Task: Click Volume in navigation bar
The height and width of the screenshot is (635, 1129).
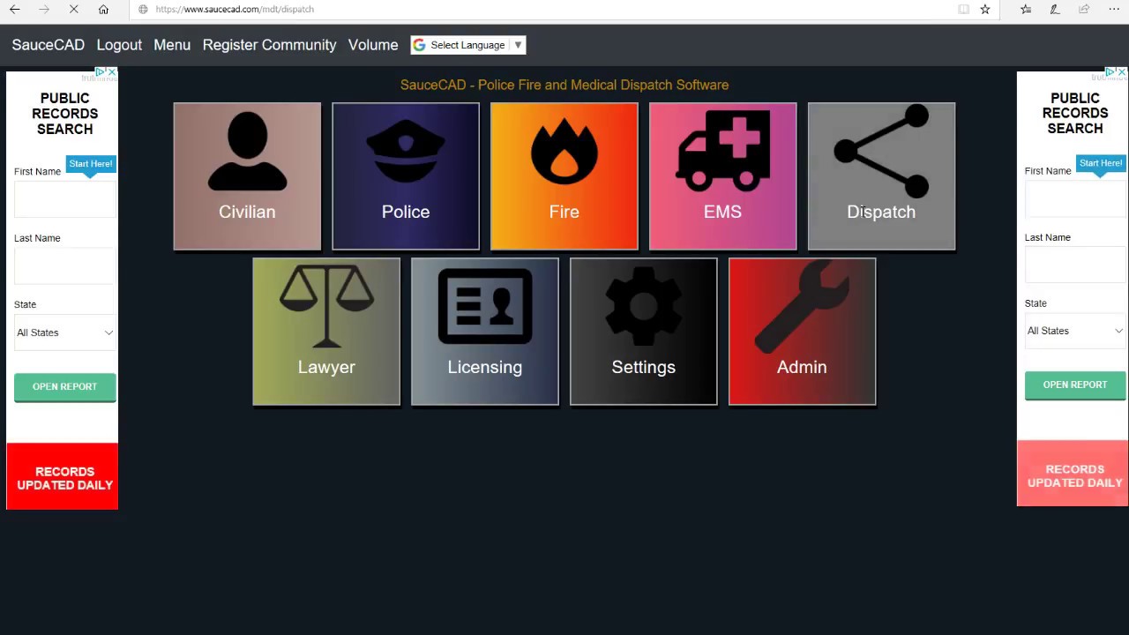Action: (373, 45)
